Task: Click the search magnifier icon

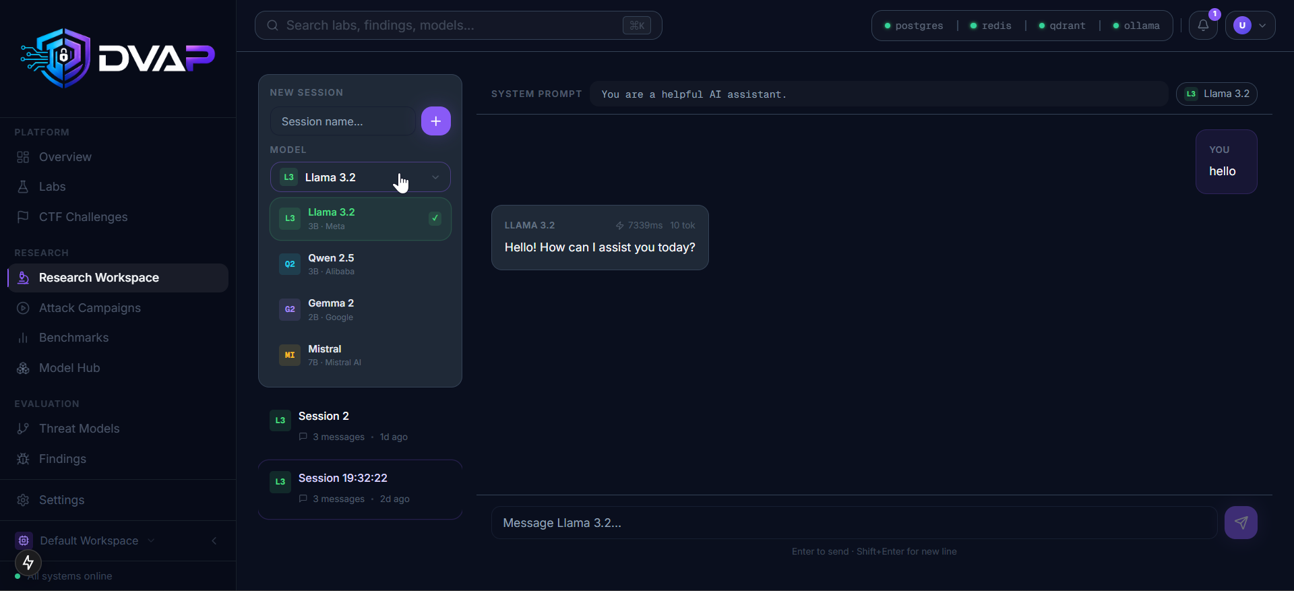Action: point(272,26)
